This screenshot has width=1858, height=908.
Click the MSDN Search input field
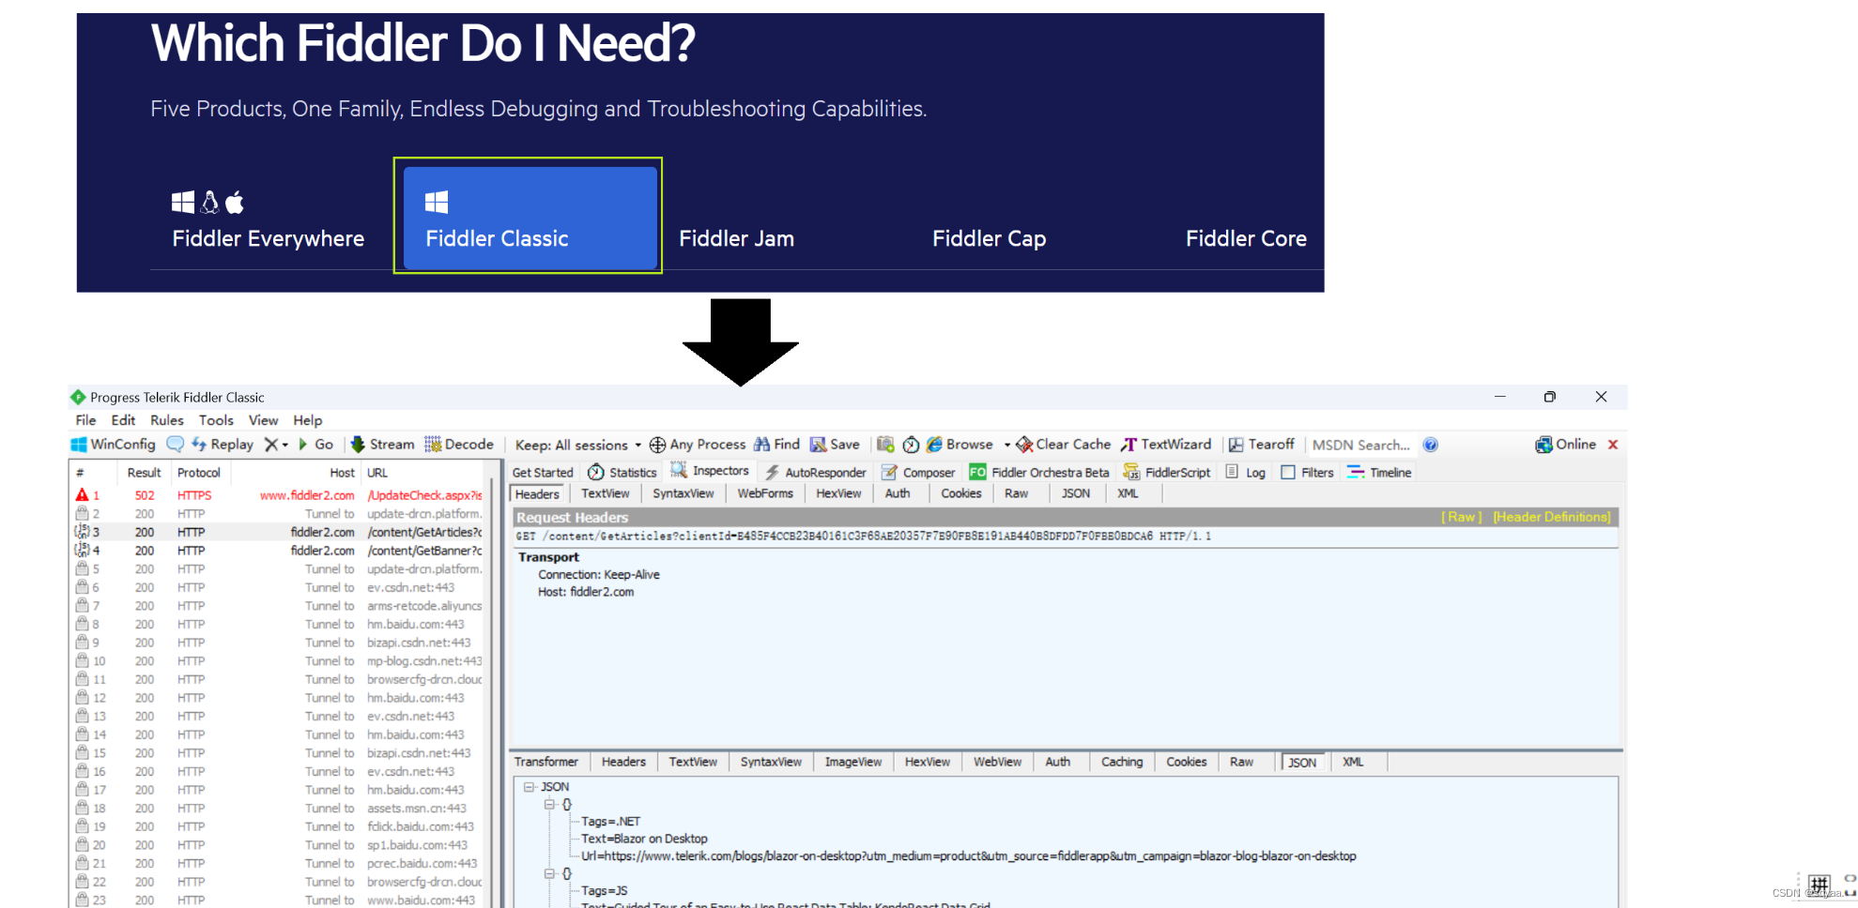point(1361,445)
